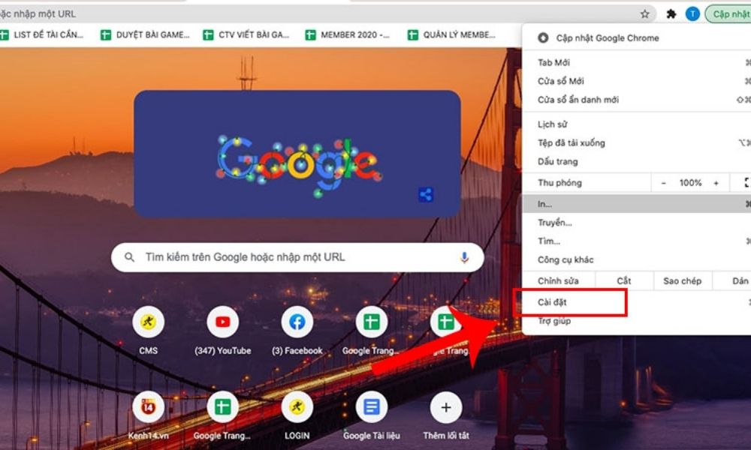Click the magnifier icon in search box
This screenshot has height=450, width=751.
(x=129, y=257)
